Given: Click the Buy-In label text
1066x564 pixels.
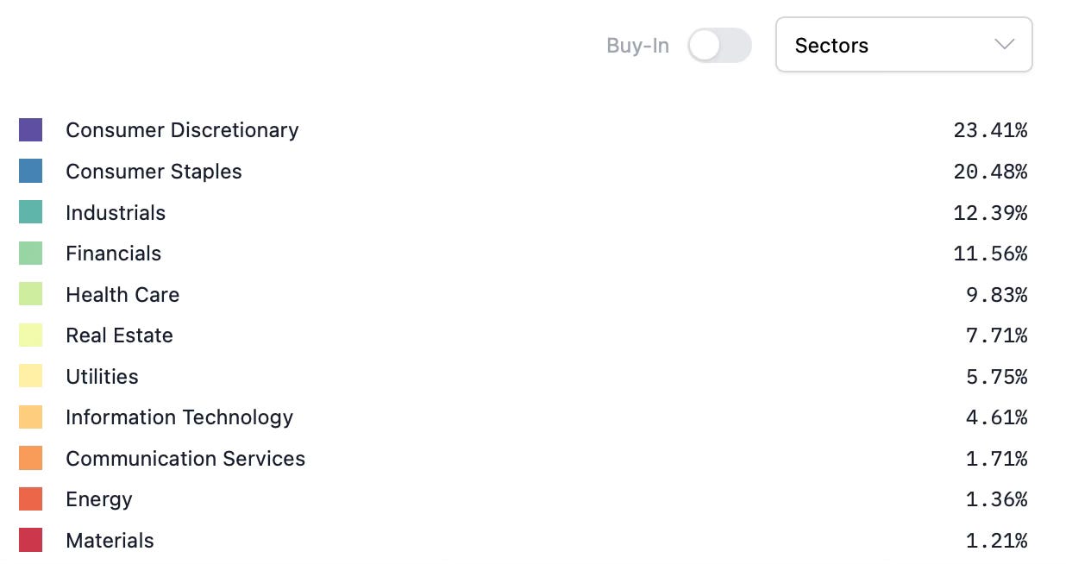Looking at the screenshot, I should 637,46.
